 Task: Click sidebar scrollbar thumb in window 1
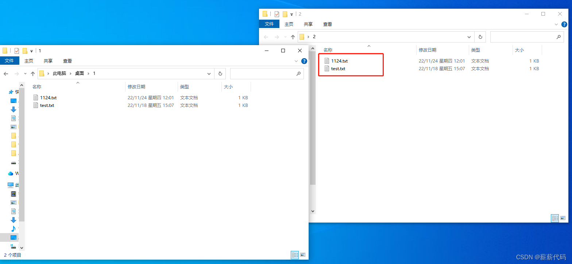pyautogui.click(x=22, y=155)
